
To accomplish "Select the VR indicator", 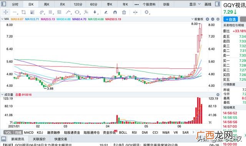I will pyautogui.click(x=176, y=133).
